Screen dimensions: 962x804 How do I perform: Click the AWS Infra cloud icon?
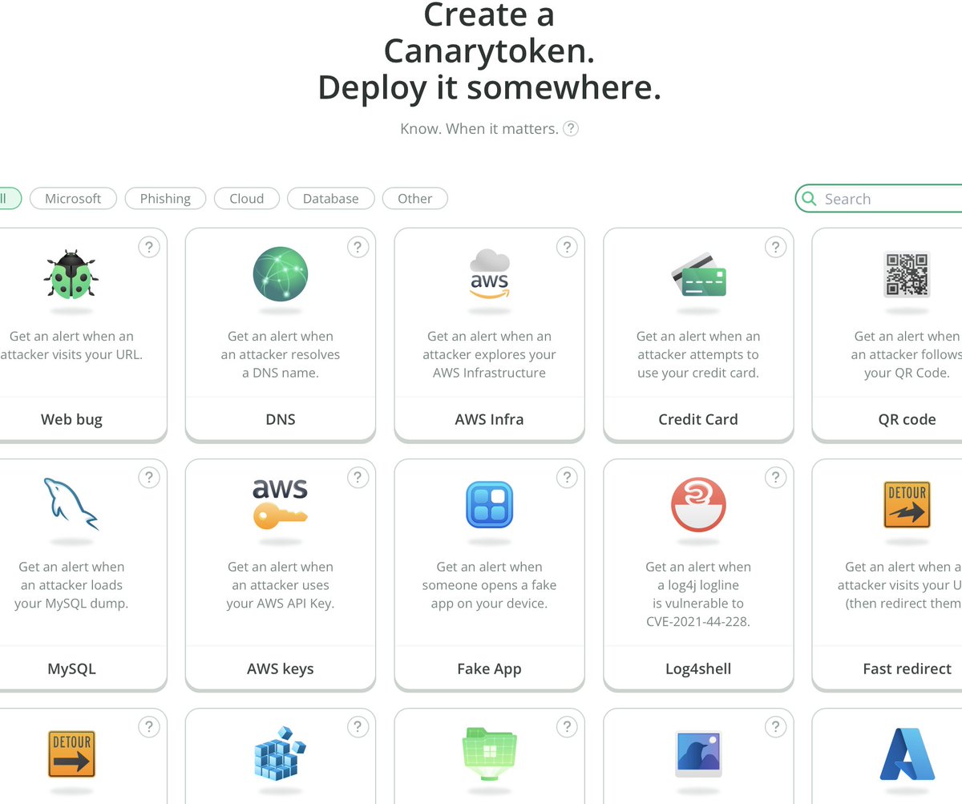pos(489,274)
